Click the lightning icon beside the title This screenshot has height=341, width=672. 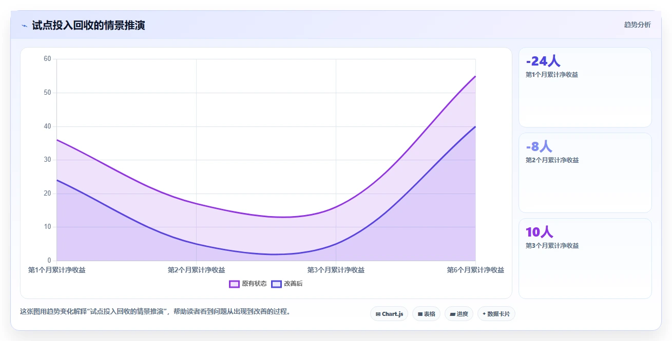pos(24,25)
